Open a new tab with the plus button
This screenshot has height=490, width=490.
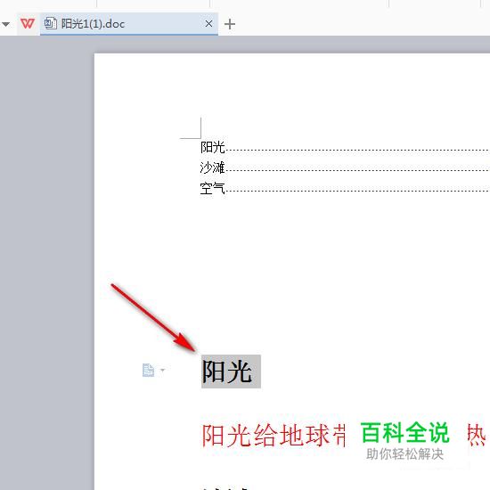[x=230, y=24]
